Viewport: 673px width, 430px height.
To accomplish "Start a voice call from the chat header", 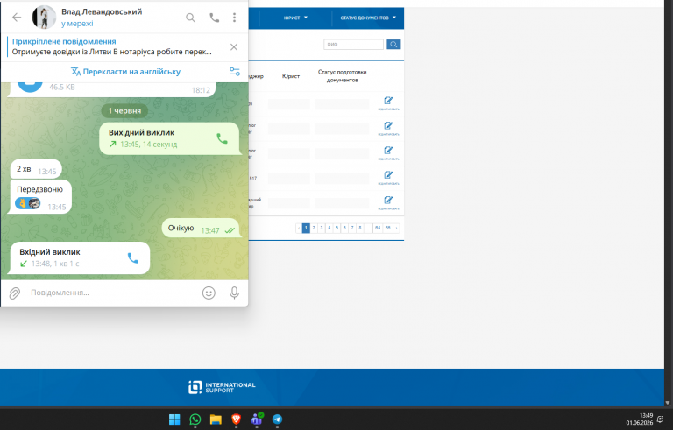I will click(214, 18).
